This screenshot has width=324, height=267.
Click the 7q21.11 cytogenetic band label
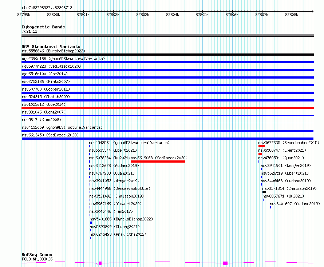[x=29, y=31]
